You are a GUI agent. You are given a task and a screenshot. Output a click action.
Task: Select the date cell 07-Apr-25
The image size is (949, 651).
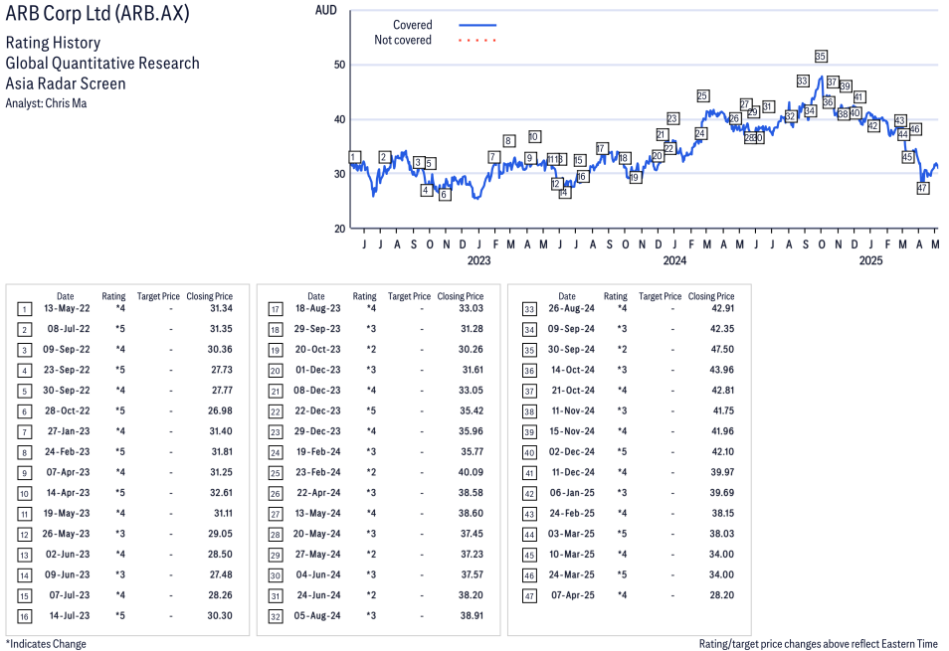(x=573, y=595)
